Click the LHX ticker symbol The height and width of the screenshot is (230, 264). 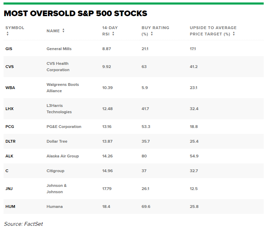click(9, 109)
